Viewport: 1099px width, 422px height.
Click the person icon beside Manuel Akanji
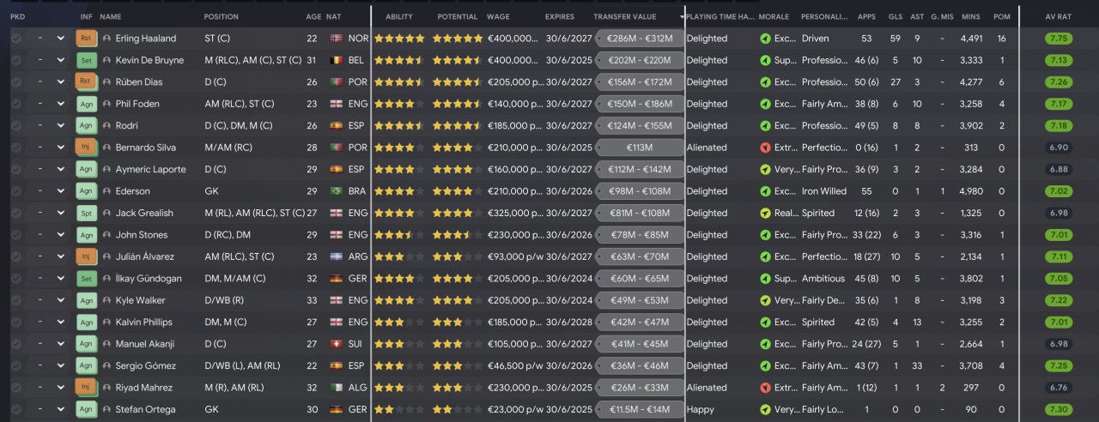[x=106, y=344]
